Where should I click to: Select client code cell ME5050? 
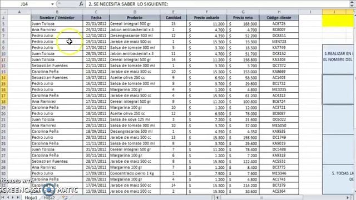coord(279,126)
